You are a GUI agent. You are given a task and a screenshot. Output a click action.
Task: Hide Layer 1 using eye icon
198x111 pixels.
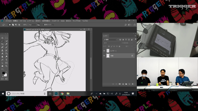[x=104, y=51]
